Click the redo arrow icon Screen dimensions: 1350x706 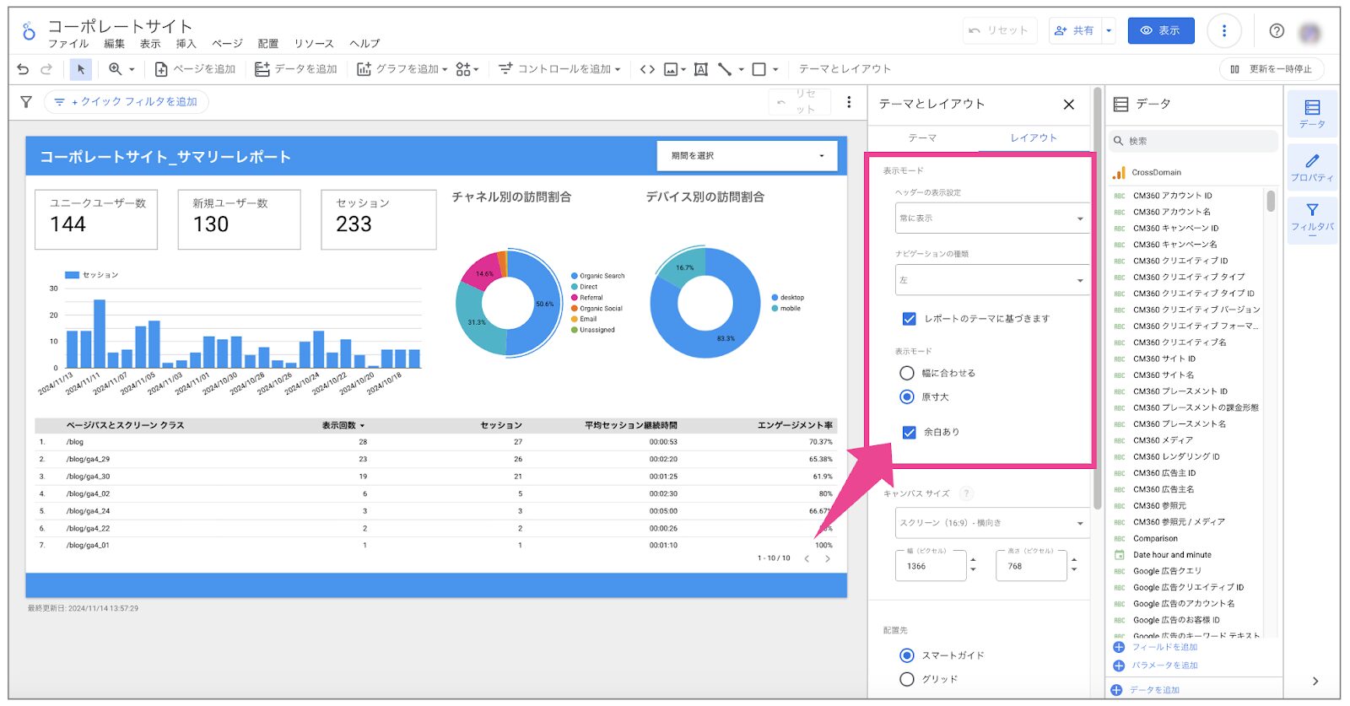tap(46, 69)
